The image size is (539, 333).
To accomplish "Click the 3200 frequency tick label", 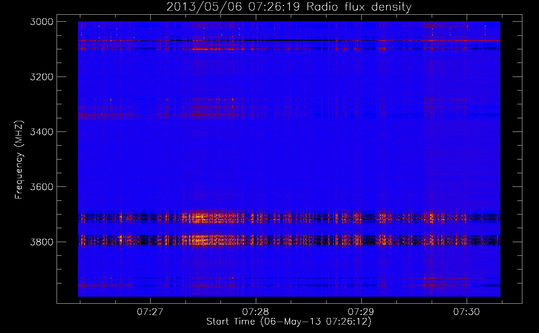I will (x=42, y=77).
